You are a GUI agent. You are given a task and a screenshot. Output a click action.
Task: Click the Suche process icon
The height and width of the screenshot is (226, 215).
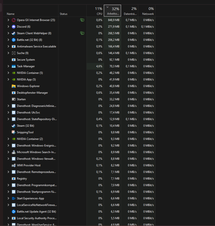(14, 53)
